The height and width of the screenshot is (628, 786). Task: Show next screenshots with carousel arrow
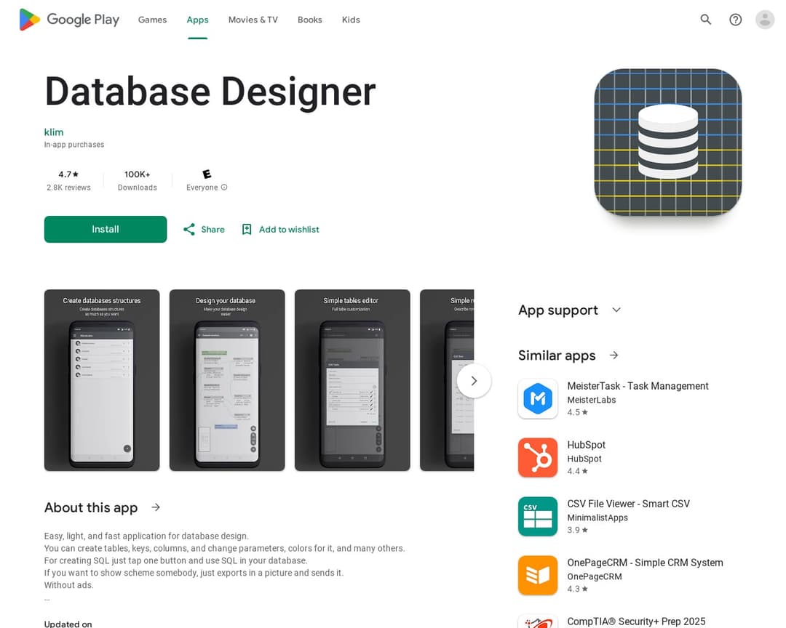click(474, 381)
